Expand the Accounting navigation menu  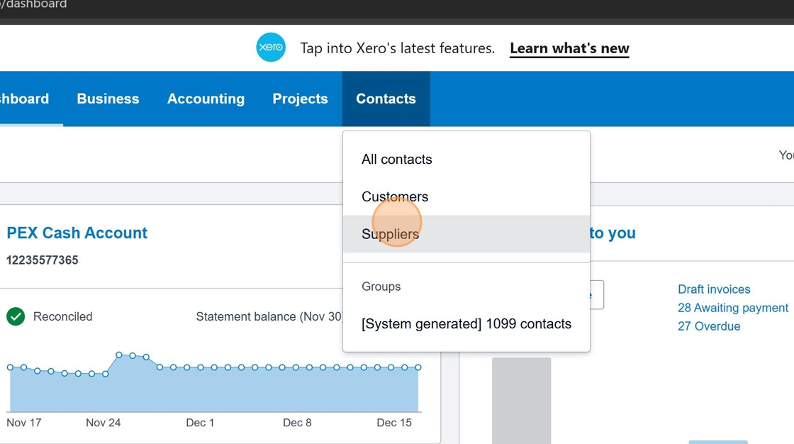[x=206, y=99]
